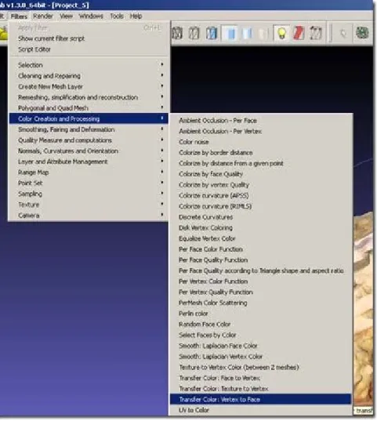Open the Windows menu in the menu bar
The height and width of the screenshot is (421, 377).
(91, 16)
